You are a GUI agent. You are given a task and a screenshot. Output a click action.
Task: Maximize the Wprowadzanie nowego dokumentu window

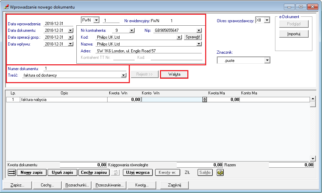301,7
